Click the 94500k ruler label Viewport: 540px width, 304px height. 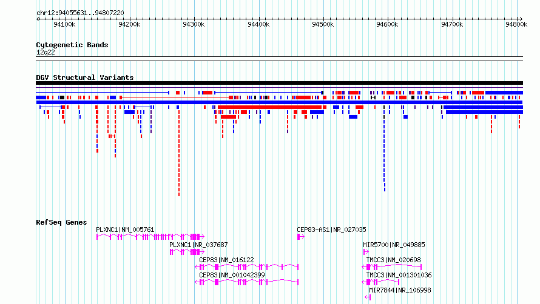click(x=323, y=24)
